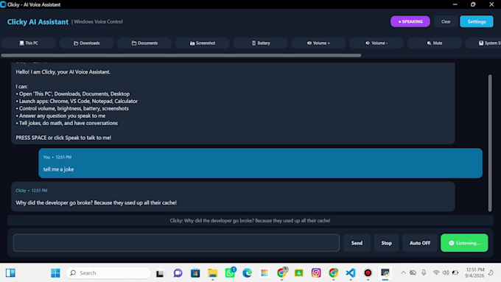Open This PC quick action

[x=29, y=43]
